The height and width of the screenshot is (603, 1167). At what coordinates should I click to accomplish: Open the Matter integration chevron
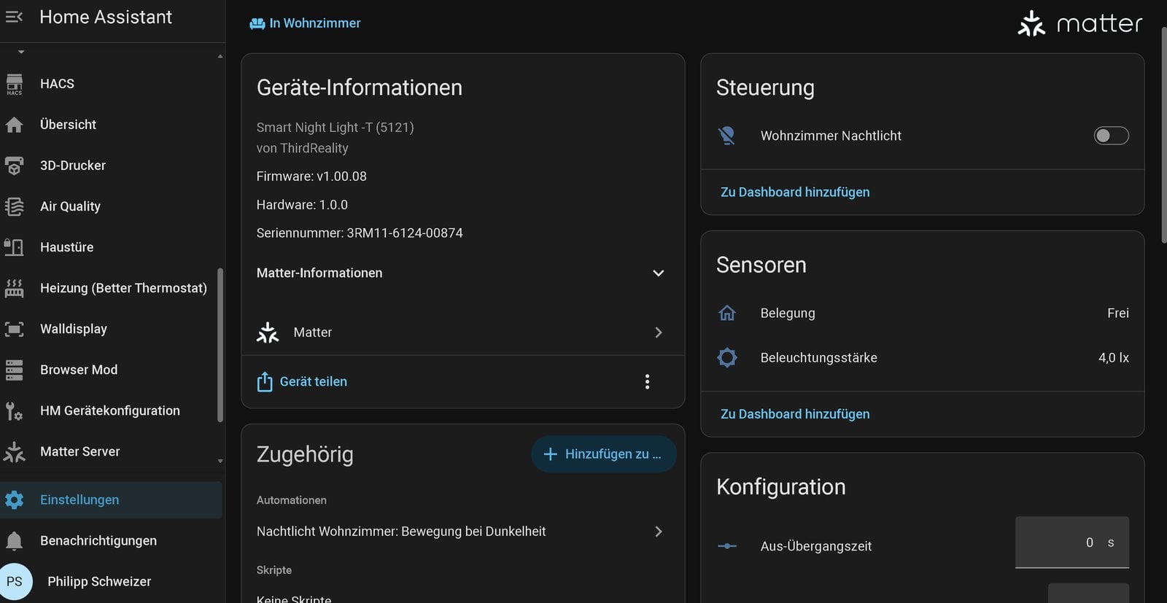coord(659,332)
